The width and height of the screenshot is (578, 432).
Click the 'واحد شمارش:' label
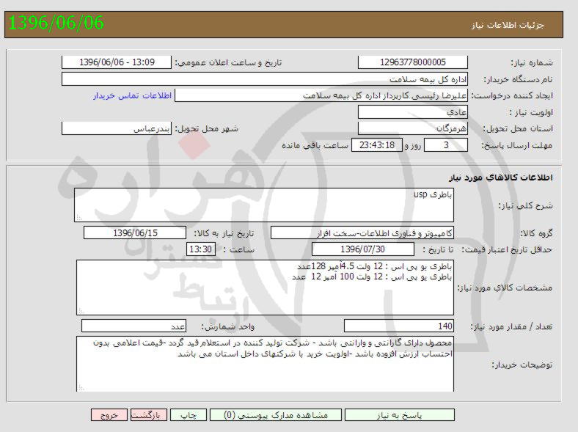click(x=228, y=327)
